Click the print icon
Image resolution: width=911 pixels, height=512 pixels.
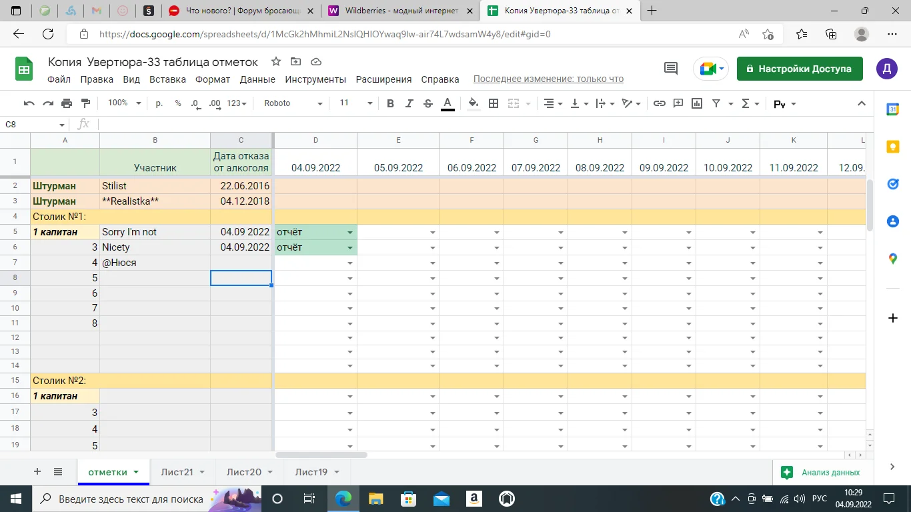(x=67, y=103)
